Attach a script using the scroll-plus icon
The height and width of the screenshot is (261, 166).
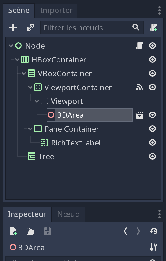[x=154, y=27]
